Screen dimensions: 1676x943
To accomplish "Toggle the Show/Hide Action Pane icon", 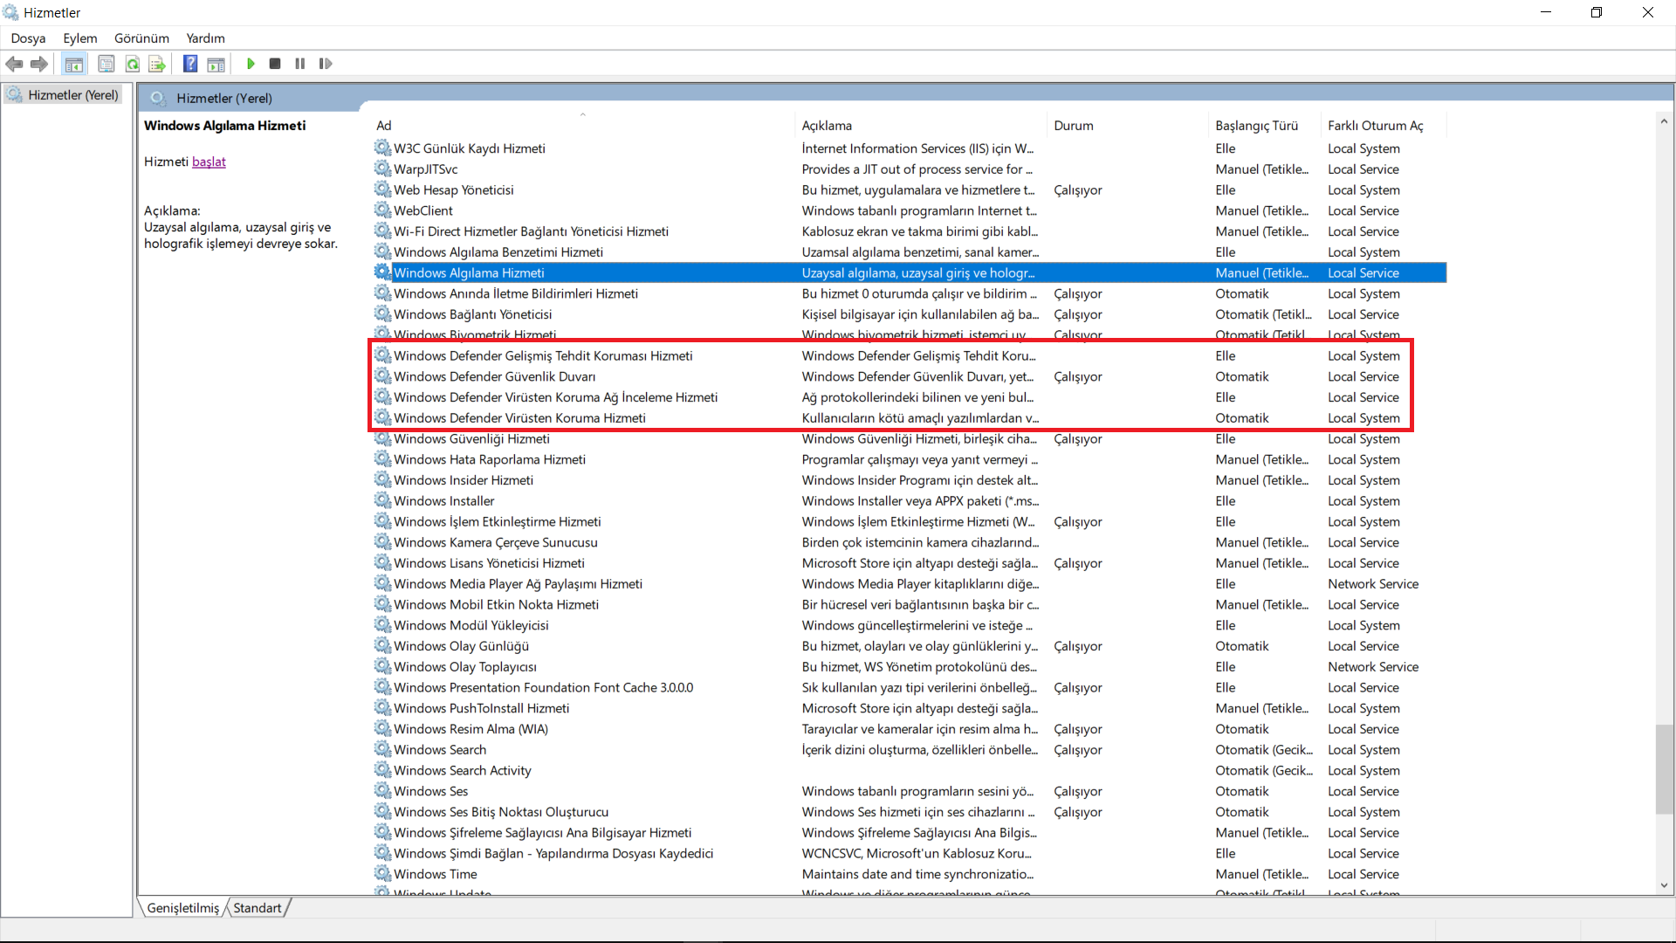I will click(216, 64).
